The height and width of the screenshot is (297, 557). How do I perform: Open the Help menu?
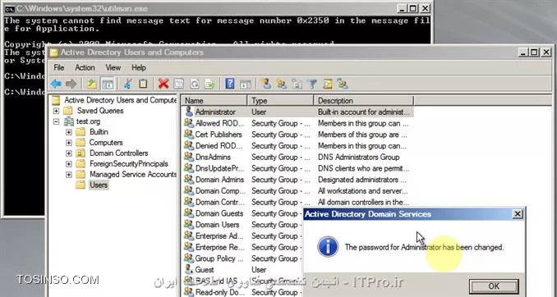139,67
